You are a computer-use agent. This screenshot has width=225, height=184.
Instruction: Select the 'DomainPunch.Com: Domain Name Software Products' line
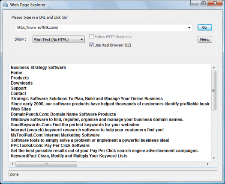pos(63,114)
